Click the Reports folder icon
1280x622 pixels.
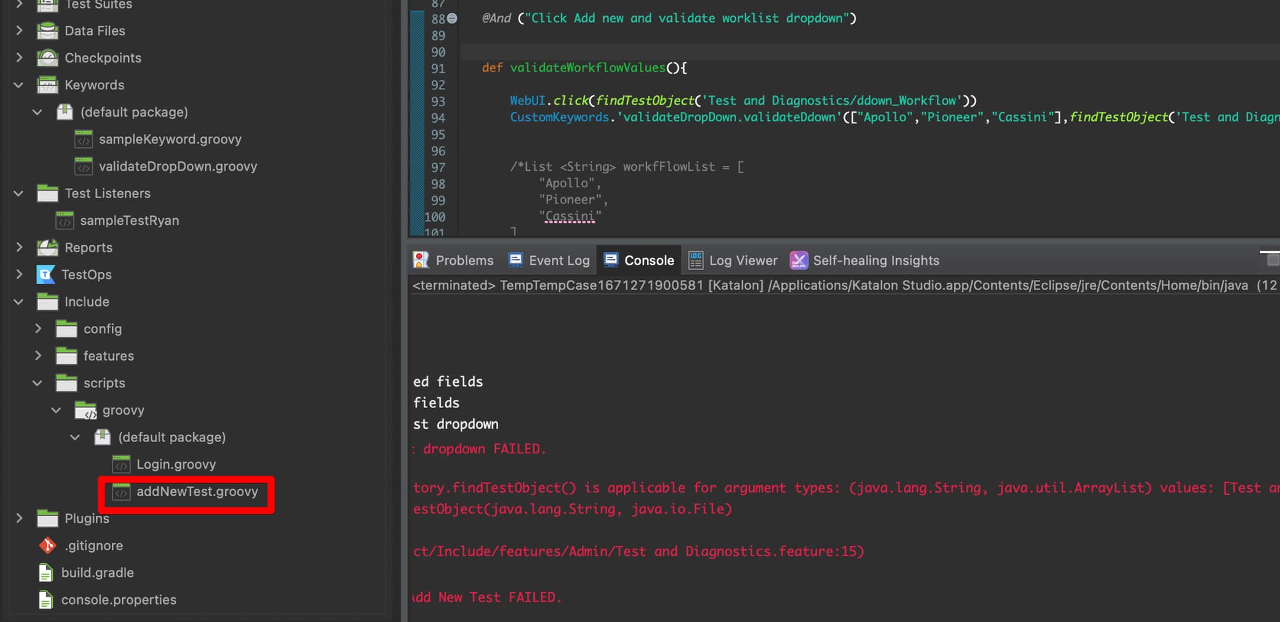(47, 247)
